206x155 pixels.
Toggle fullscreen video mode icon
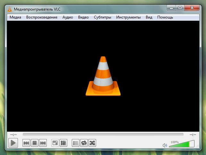(55, 143)
